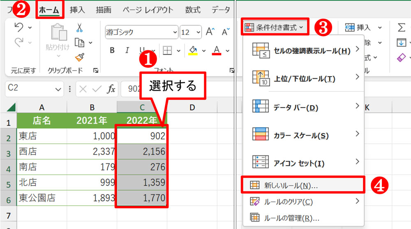Toggle Bold formatting

(112, 50)
